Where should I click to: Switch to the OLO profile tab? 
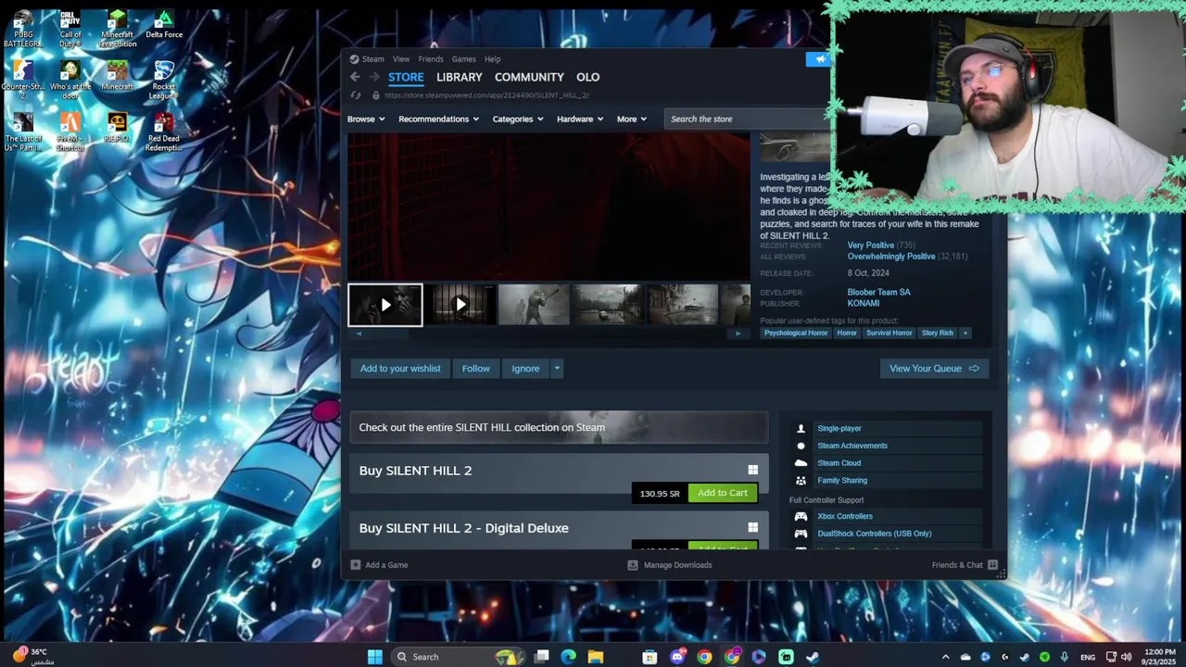click(588, 77)
